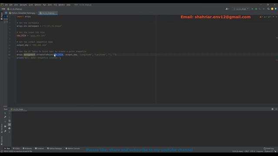Open the Help menu

click(x=69, y=5)
